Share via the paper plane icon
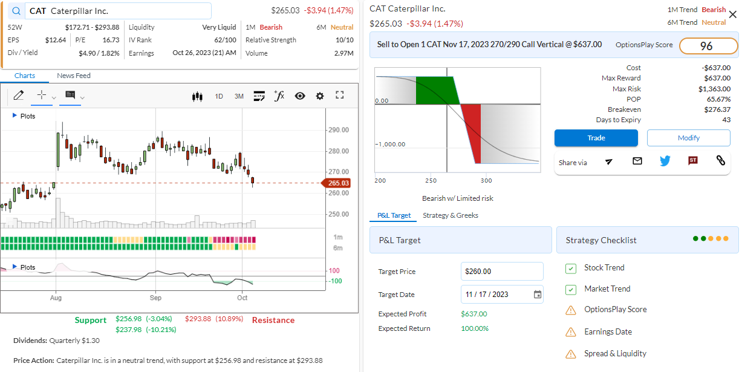 coord(609,161)
